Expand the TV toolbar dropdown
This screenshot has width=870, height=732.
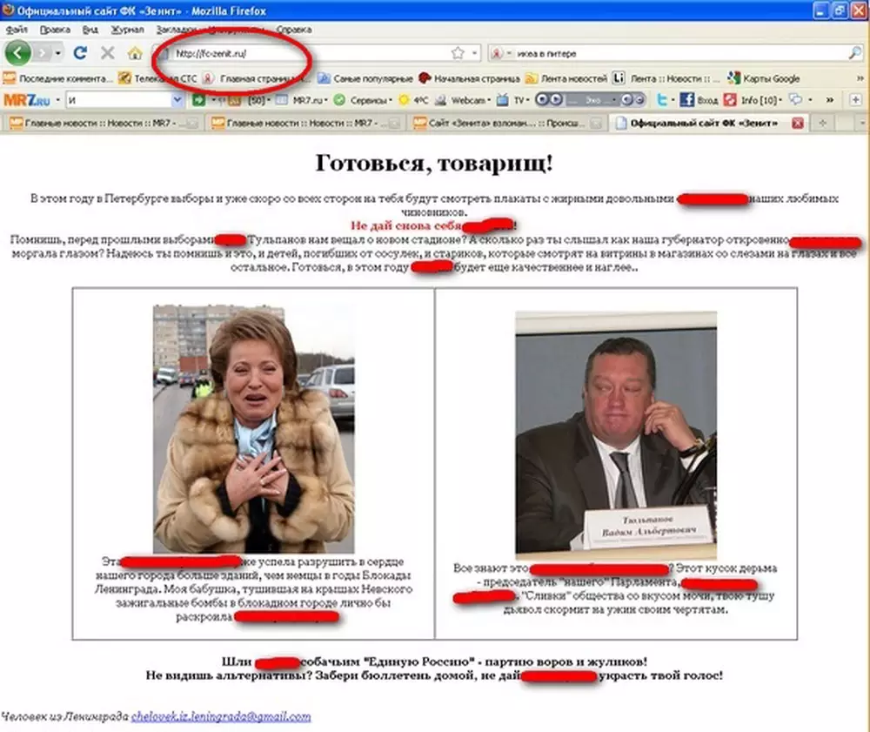[x=520, y=100]
